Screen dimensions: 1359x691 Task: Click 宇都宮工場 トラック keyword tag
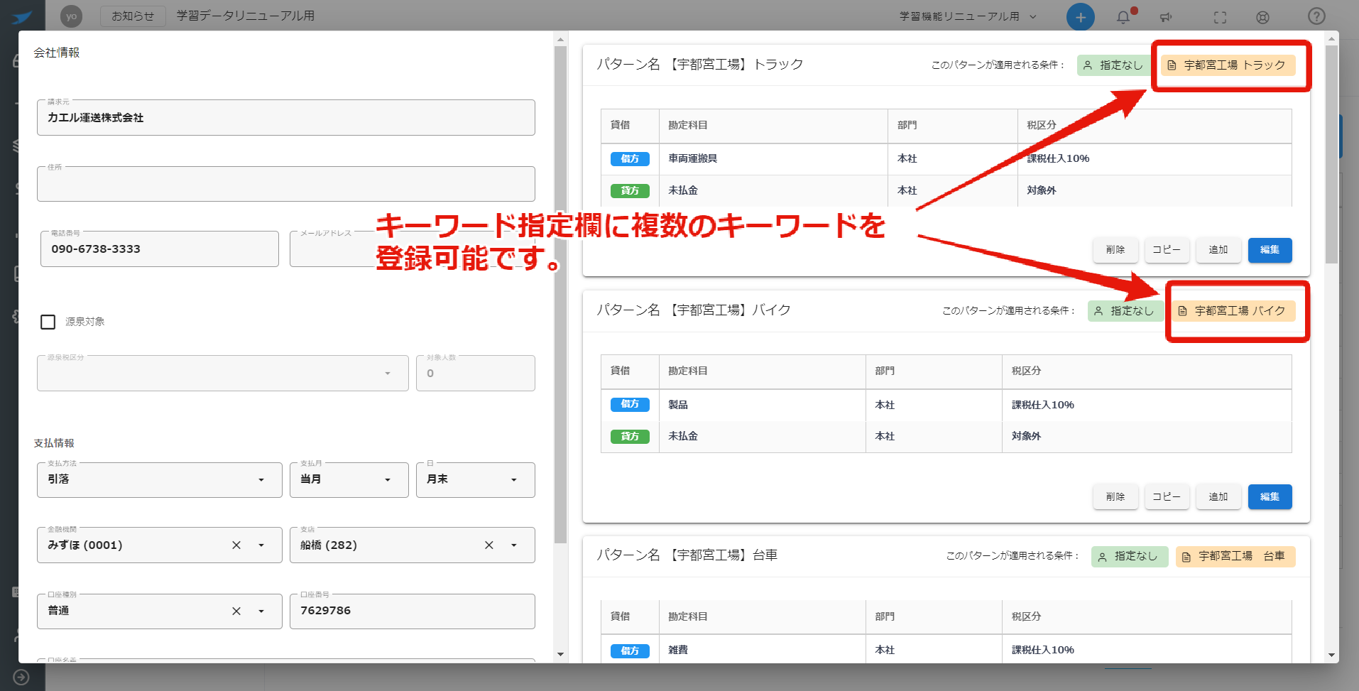click(x=1228, y=65)
